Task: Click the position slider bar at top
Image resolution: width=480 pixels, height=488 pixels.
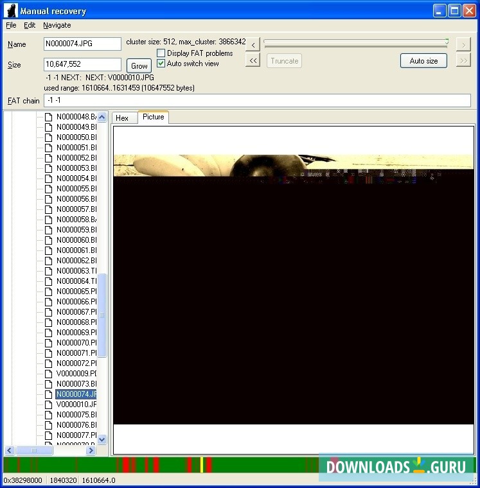Action: (356, 44)
